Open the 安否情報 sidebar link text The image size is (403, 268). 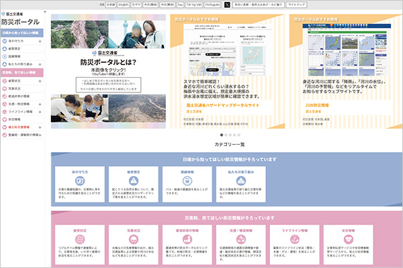(x=14, y=119)
